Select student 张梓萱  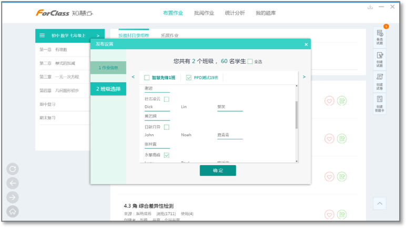point(150,144)
